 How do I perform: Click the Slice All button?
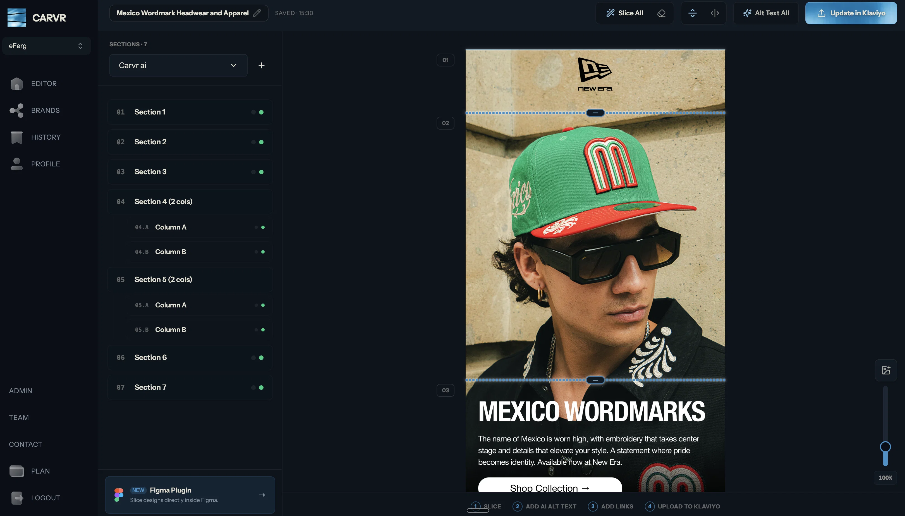coord(625,13)
